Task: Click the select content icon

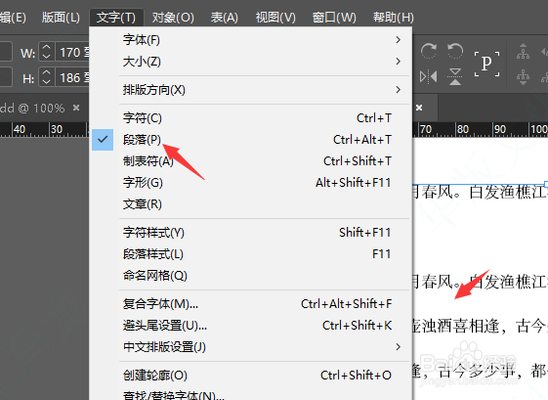Action: [x=523, y=76]
